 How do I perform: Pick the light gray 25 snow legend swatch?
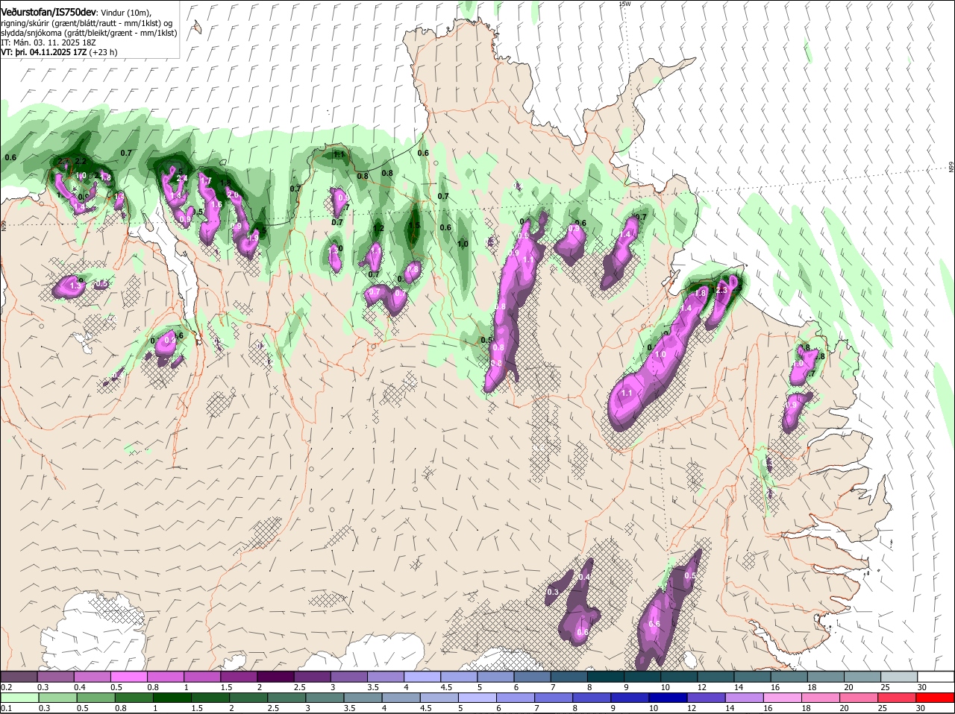tap(898, 676)
